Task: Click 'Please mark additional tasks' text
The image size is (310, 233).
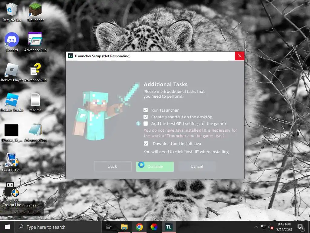Action: pyautogui.click(x=174, y=94)
